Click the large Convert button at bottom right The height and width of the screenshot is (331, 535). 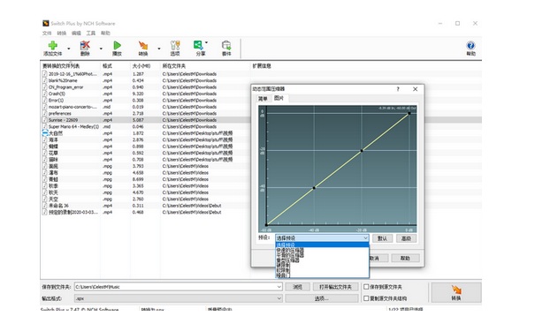coord(456,292)
